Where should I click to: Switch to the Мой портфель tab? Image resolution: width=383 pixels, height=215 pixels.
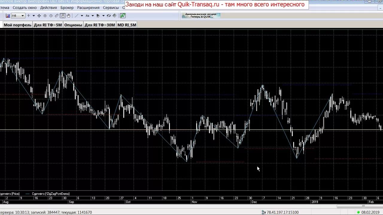[18, 25]
